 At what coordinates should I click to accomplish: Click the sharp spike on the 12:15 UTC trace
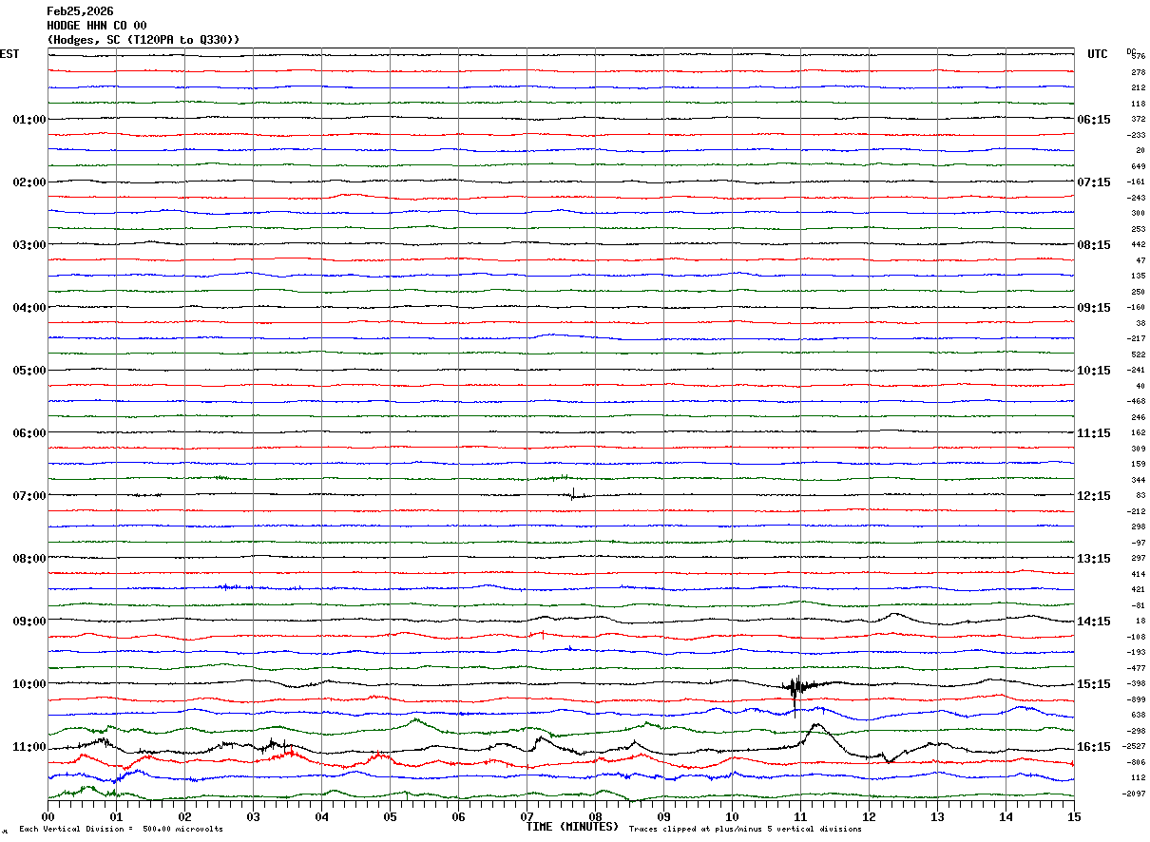click(573, 492)
